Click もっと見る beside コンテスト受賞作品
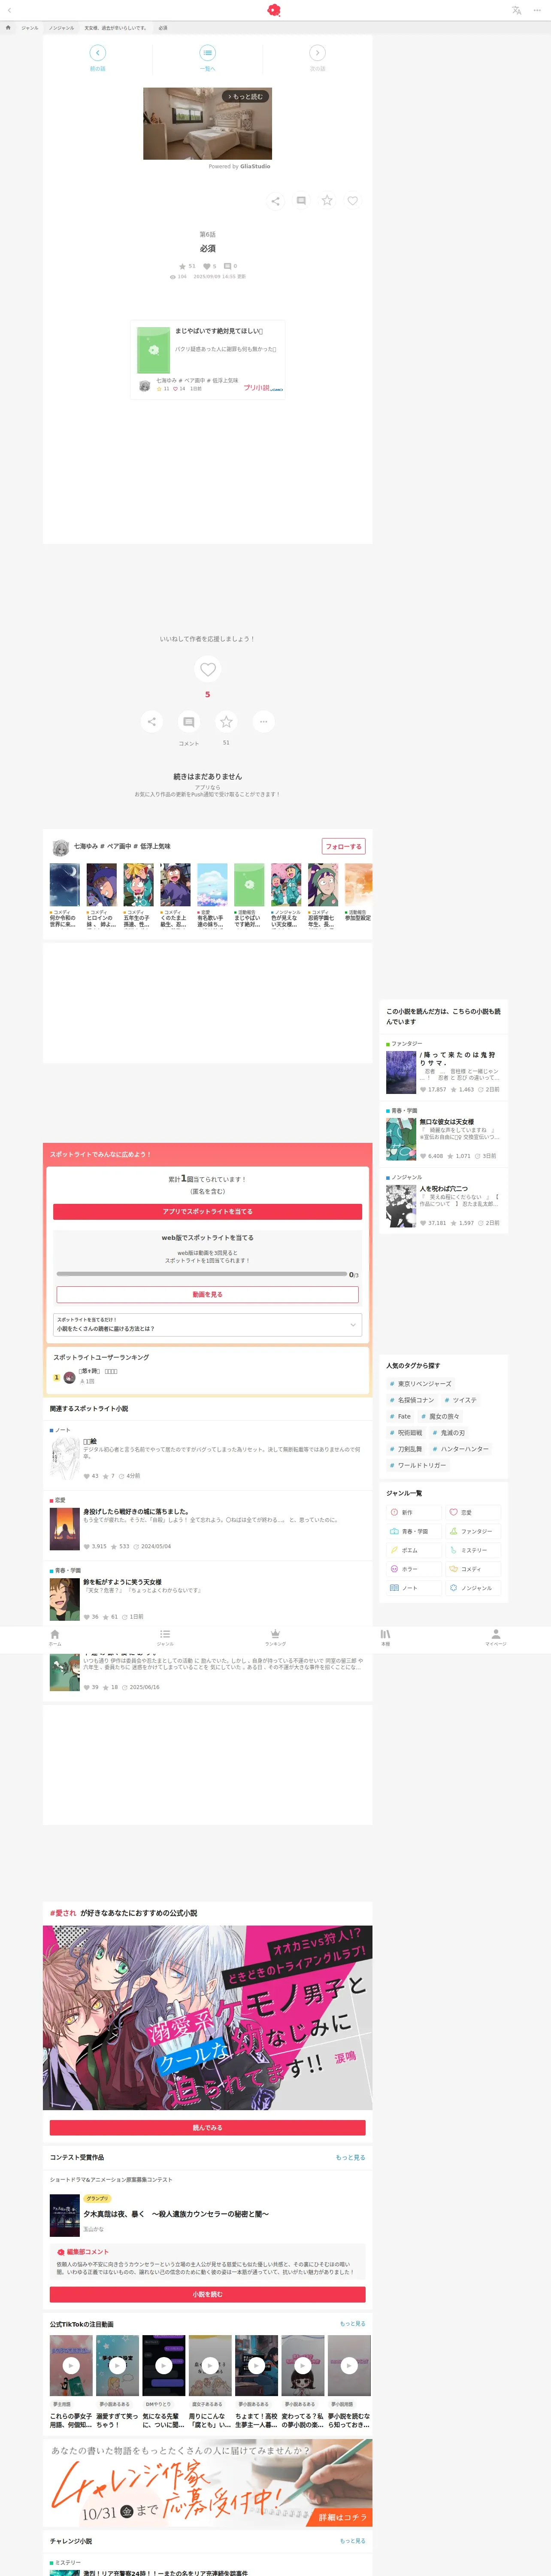Viewport: 551px width, 2576px height. point(350,2157)
